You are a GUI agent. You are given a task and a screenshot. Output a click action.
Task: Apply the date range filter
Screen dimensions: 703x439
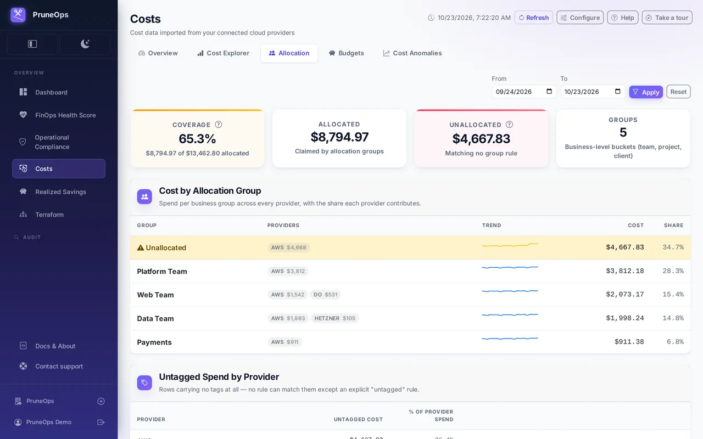point(646,92)
